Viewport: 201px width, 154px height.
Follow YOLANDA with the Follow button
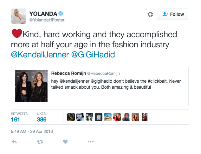tap(172, 14)
